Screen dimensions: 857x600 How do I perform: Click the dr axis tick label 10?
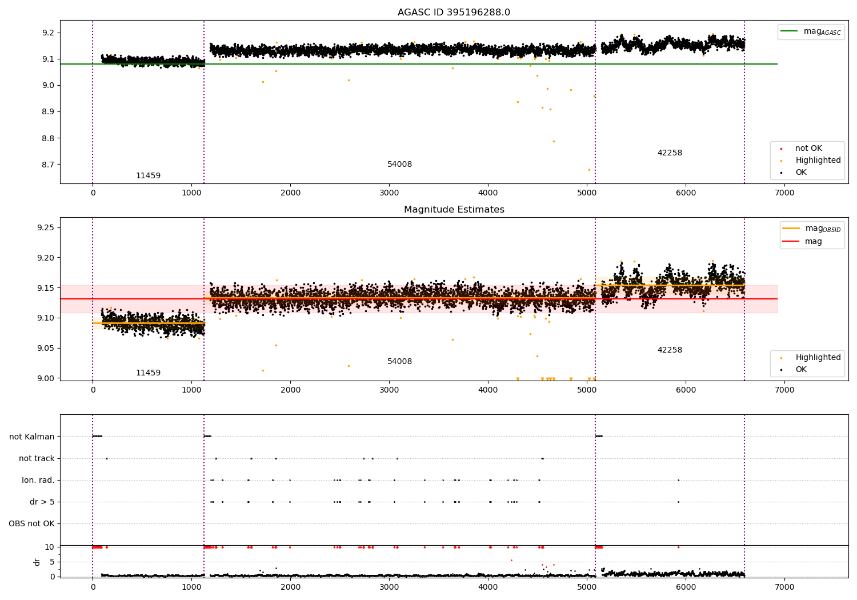(x=50, y=547)
